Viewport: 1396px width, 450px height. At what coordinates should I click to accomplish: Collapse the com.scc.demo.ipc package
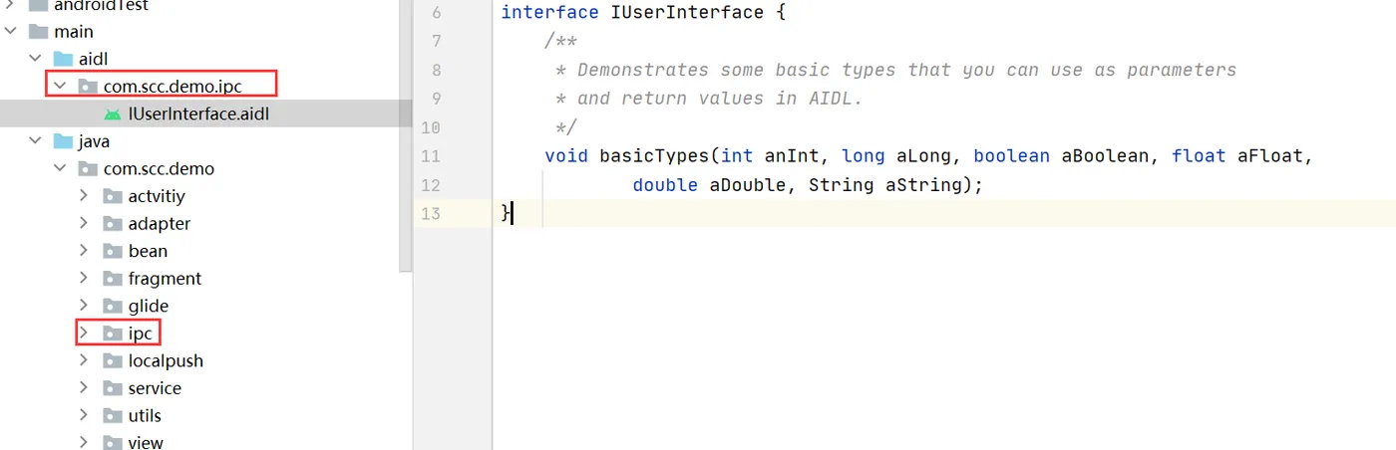pos(60,88)
